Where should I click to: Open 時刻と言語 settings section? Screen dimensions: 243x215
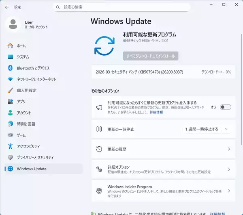(44, 124)
